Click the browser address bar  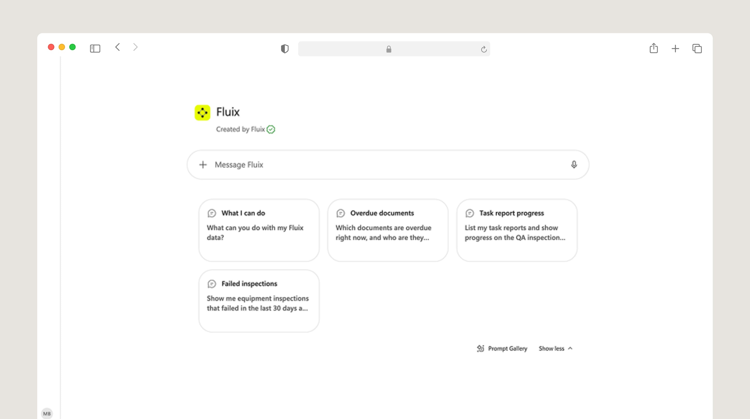394,49
